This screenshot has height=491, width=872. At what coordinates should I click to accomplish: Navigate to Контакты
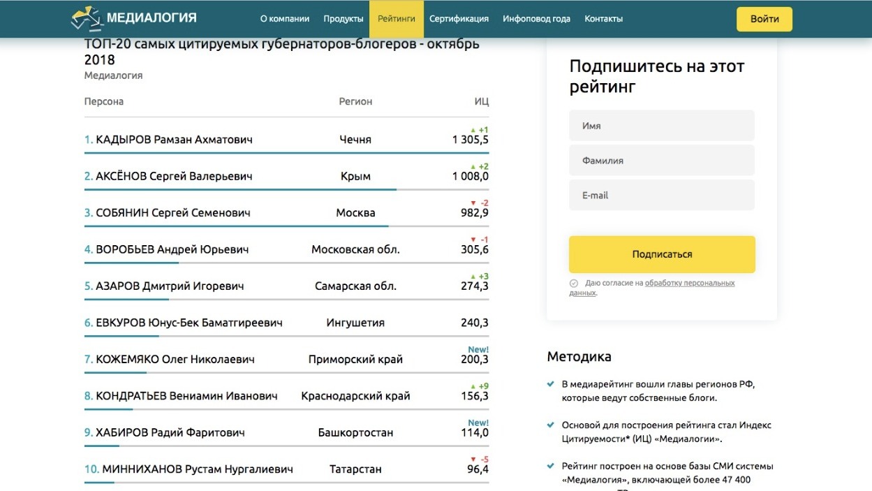(603, 19)
